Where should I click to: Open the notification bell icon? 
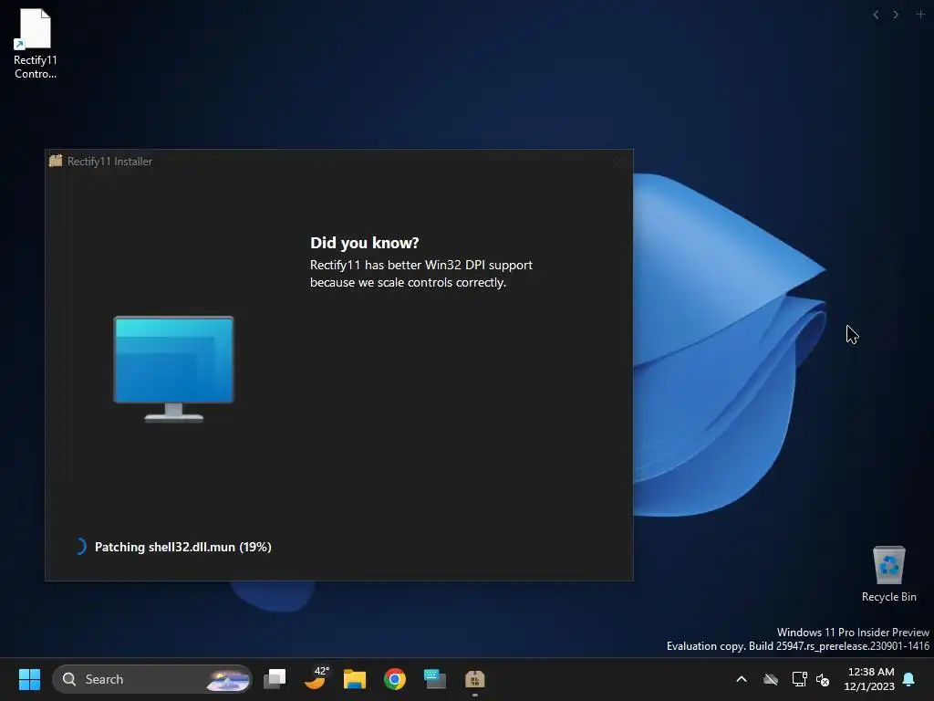click(908, 679)
